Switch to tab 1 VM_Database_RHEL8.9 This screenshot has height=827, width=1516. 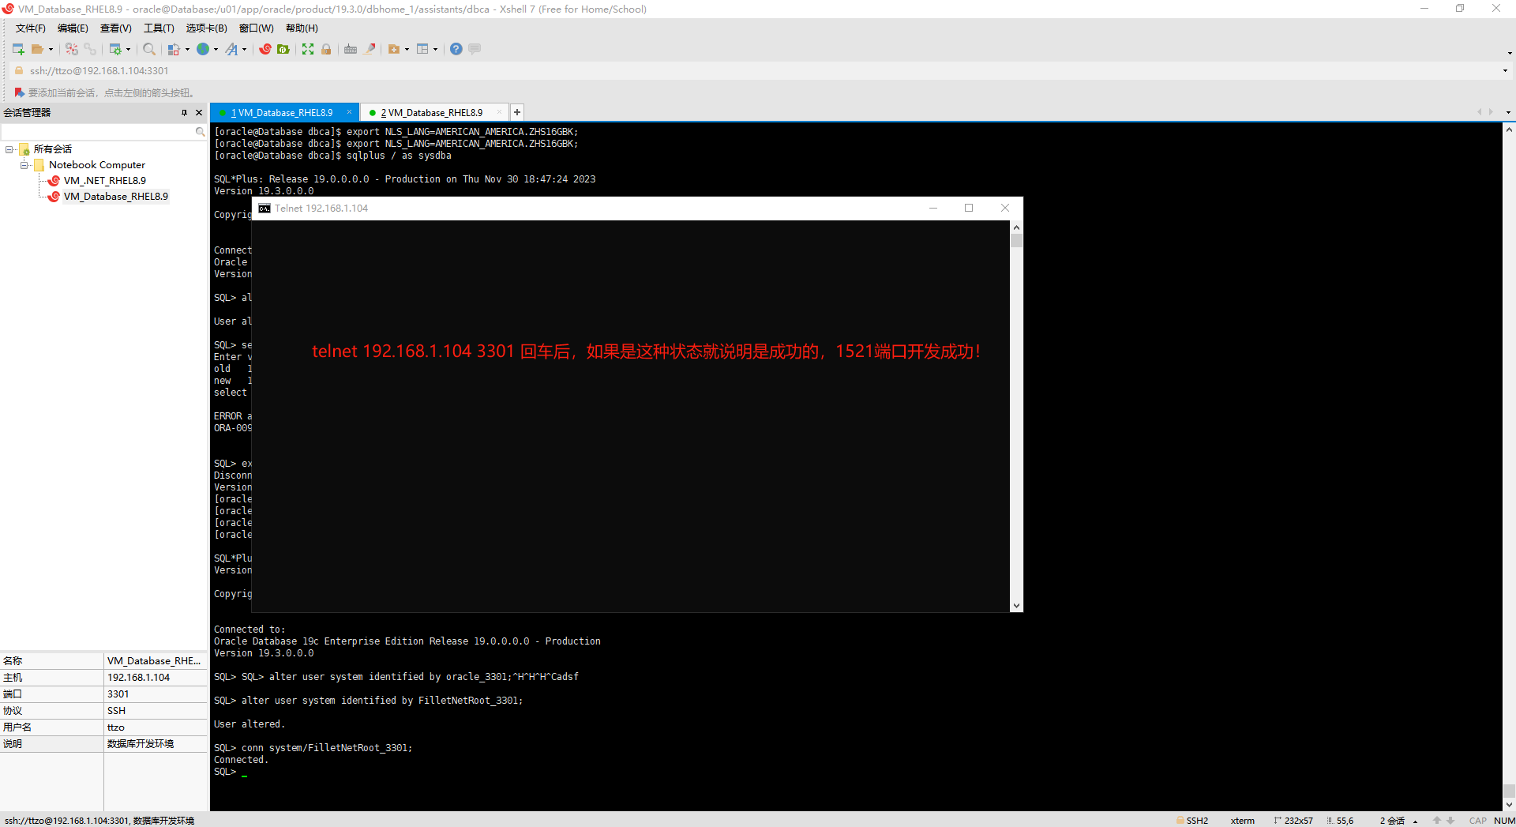coord(282,113)
